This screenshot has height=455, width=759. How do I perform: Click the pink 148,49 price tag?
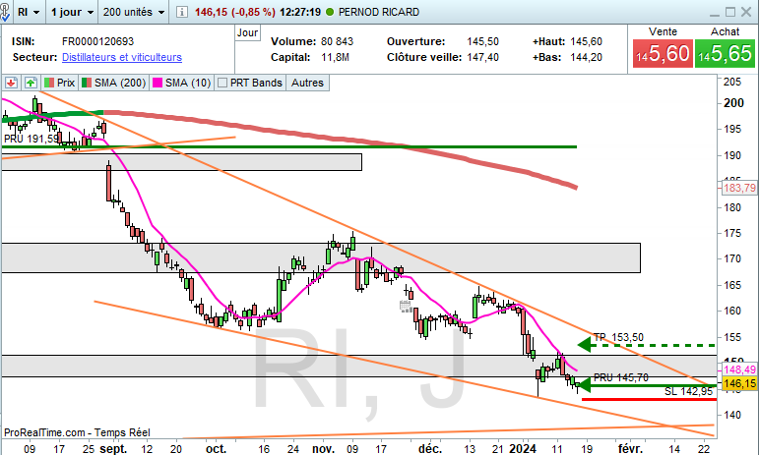pyautogui.click(x=739, y=370)
